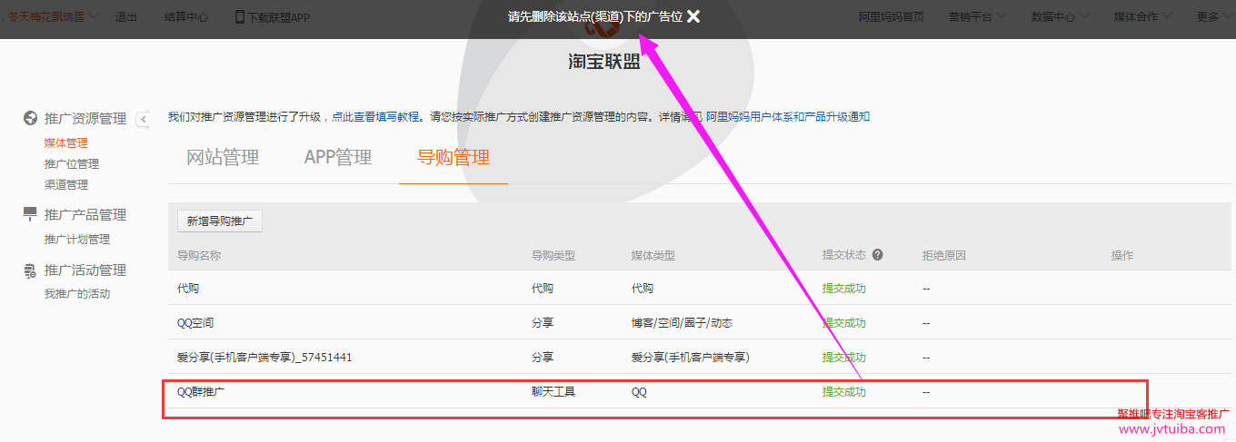Click the globe icon of 推广资源管理

[x=30, y=119]
